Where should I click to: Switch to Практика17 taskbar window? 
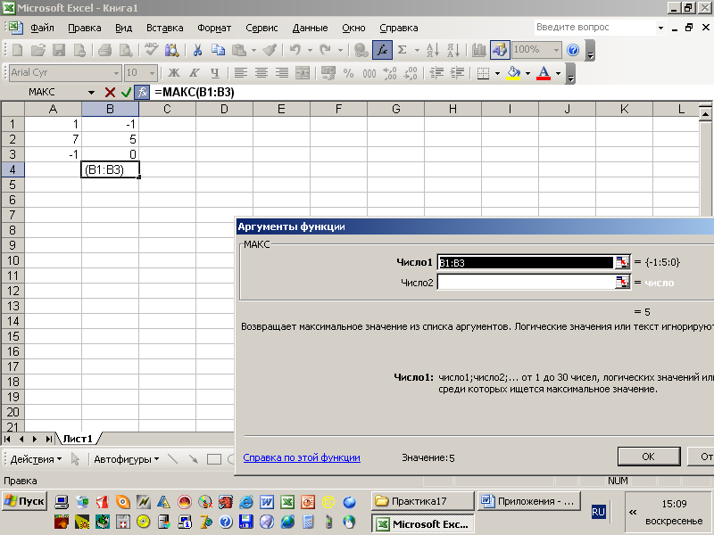[423, 501]
